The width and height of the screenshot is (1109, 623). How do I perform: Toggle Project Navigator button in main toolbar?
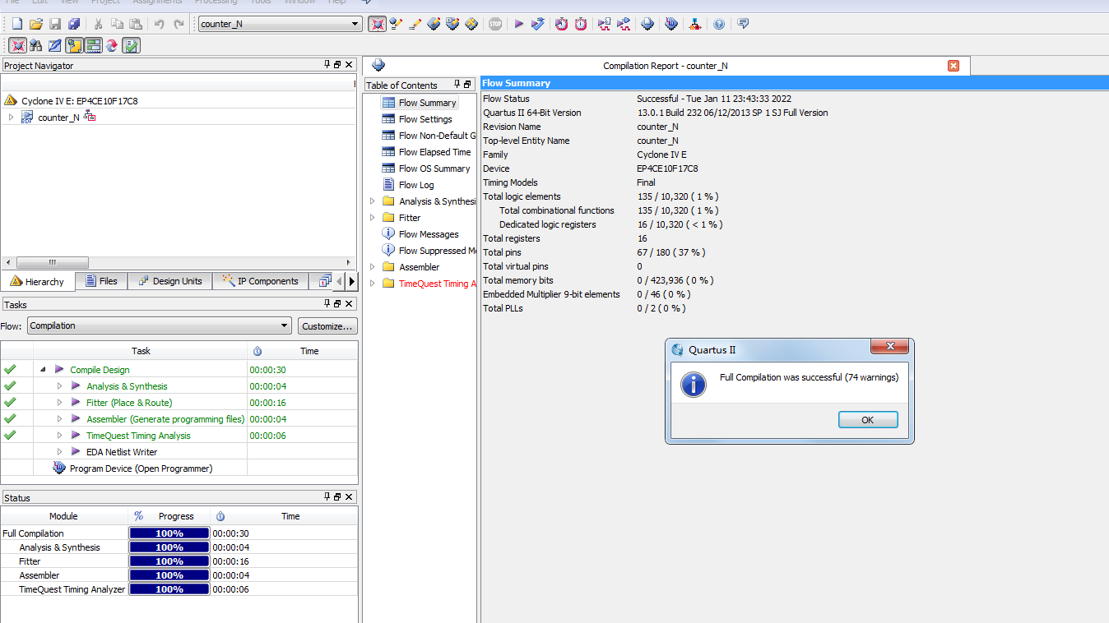tap(378, 24)
